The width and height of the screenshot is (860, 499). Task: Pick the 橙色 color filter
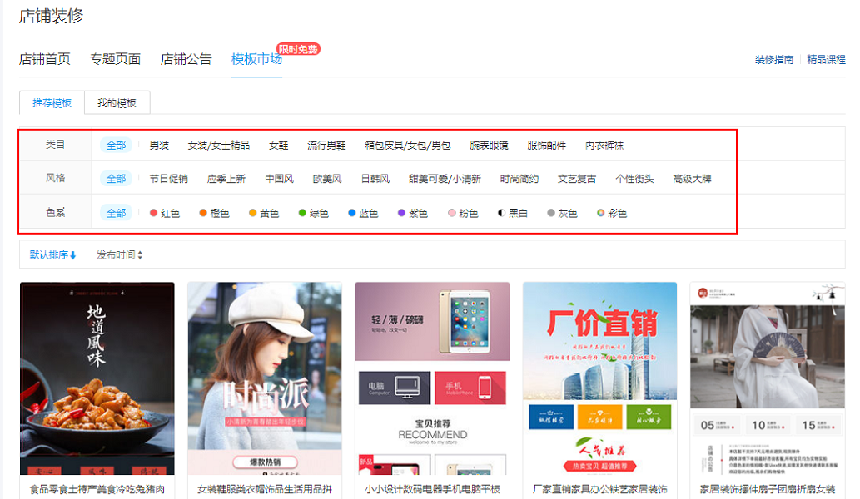[x=214, y=213]
